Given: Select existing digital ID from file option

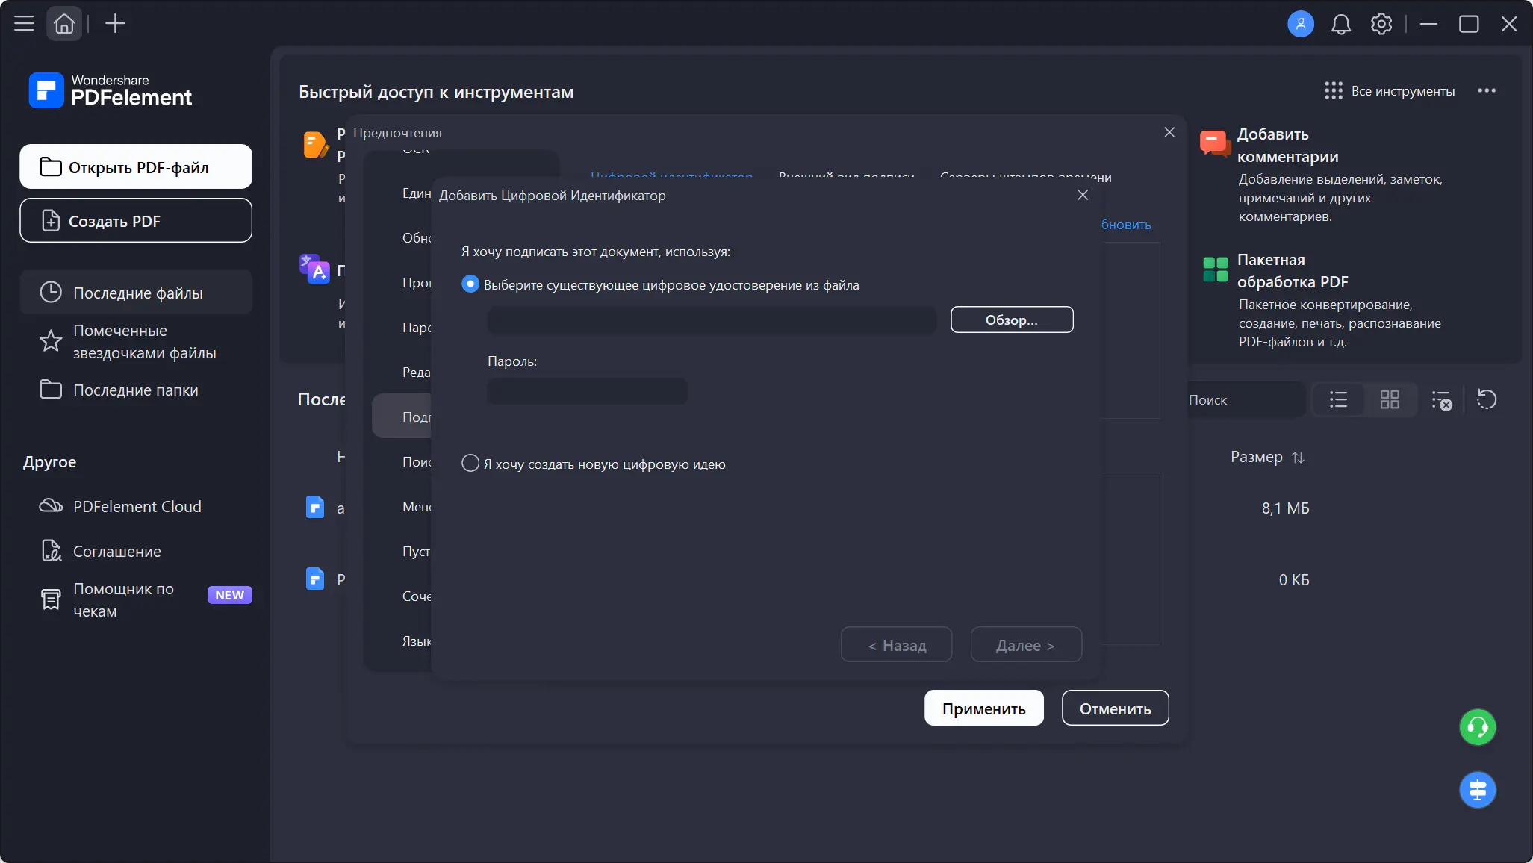Looking at the screenshot, I should [470, 284].
